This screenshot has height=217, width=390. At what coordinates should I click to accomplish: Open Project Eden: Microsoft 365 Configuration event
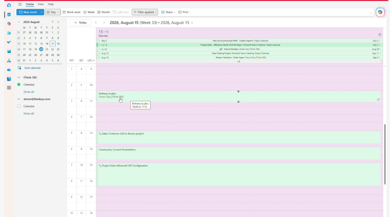point(238,174)
